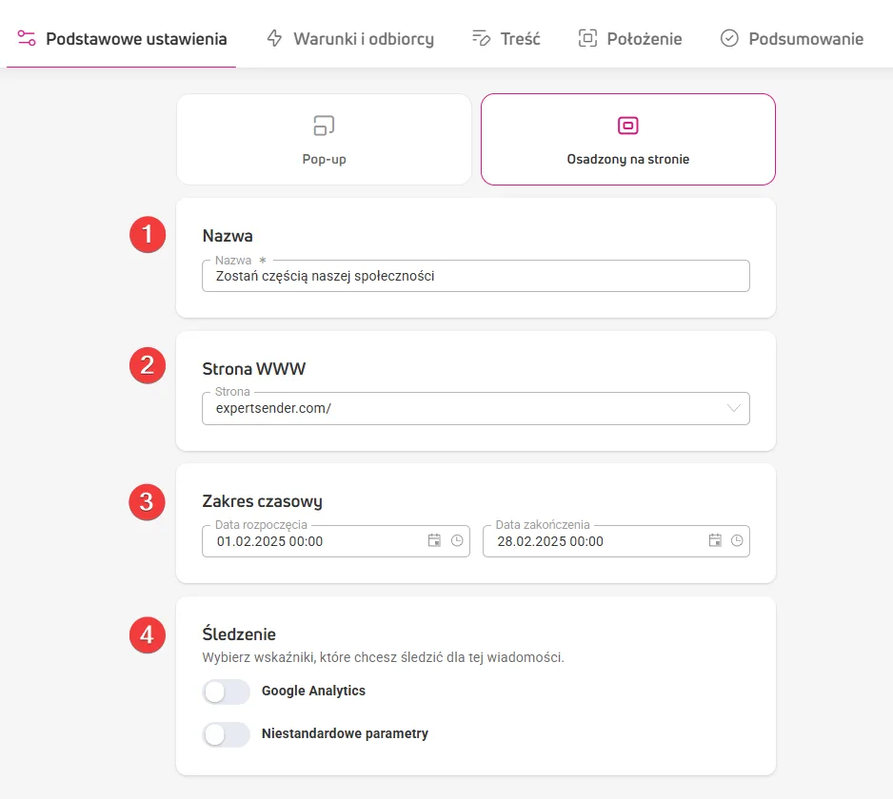Click the frame icon beside Położenie
The height and width of the screenshot is (799, 893).
(x=587, y=38)
